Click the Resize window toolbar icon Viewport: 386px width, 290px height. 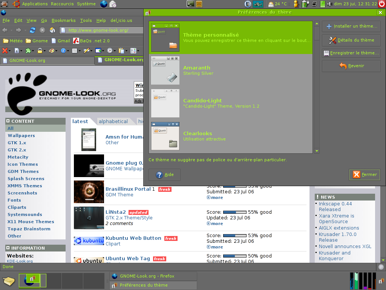98,51
